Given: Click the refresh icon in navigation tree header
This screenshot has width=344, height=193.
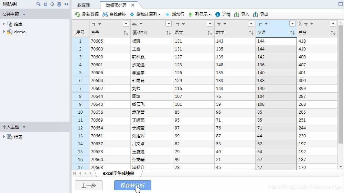Looking at the screenshot, I should (x=45, y=4).
